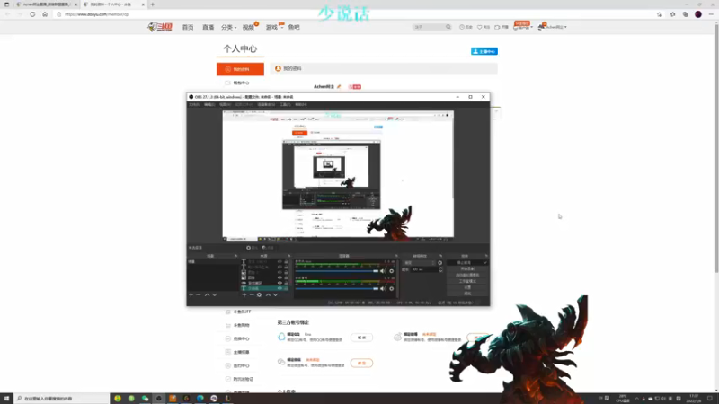Mute the first audio mixer channel speaker
Screen dimensions: 719x404
[384, 271]
